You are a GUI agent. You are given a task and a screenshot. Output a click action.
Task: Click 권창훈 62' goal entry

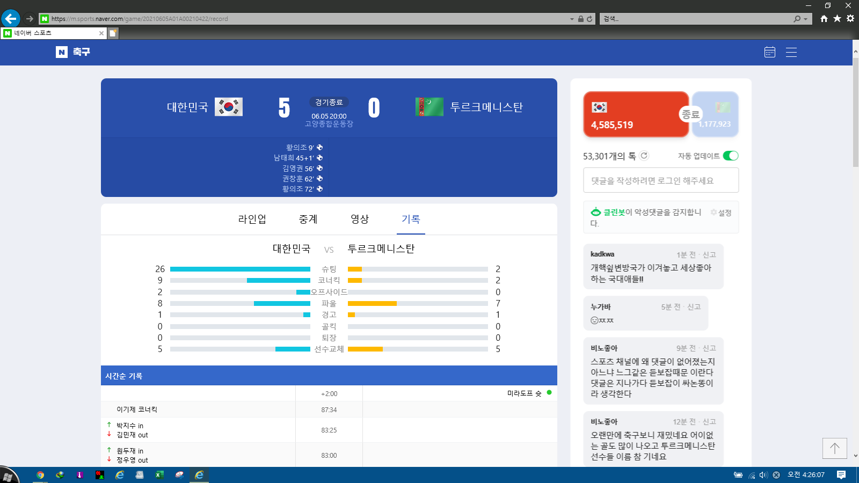(x=302, y=179)
